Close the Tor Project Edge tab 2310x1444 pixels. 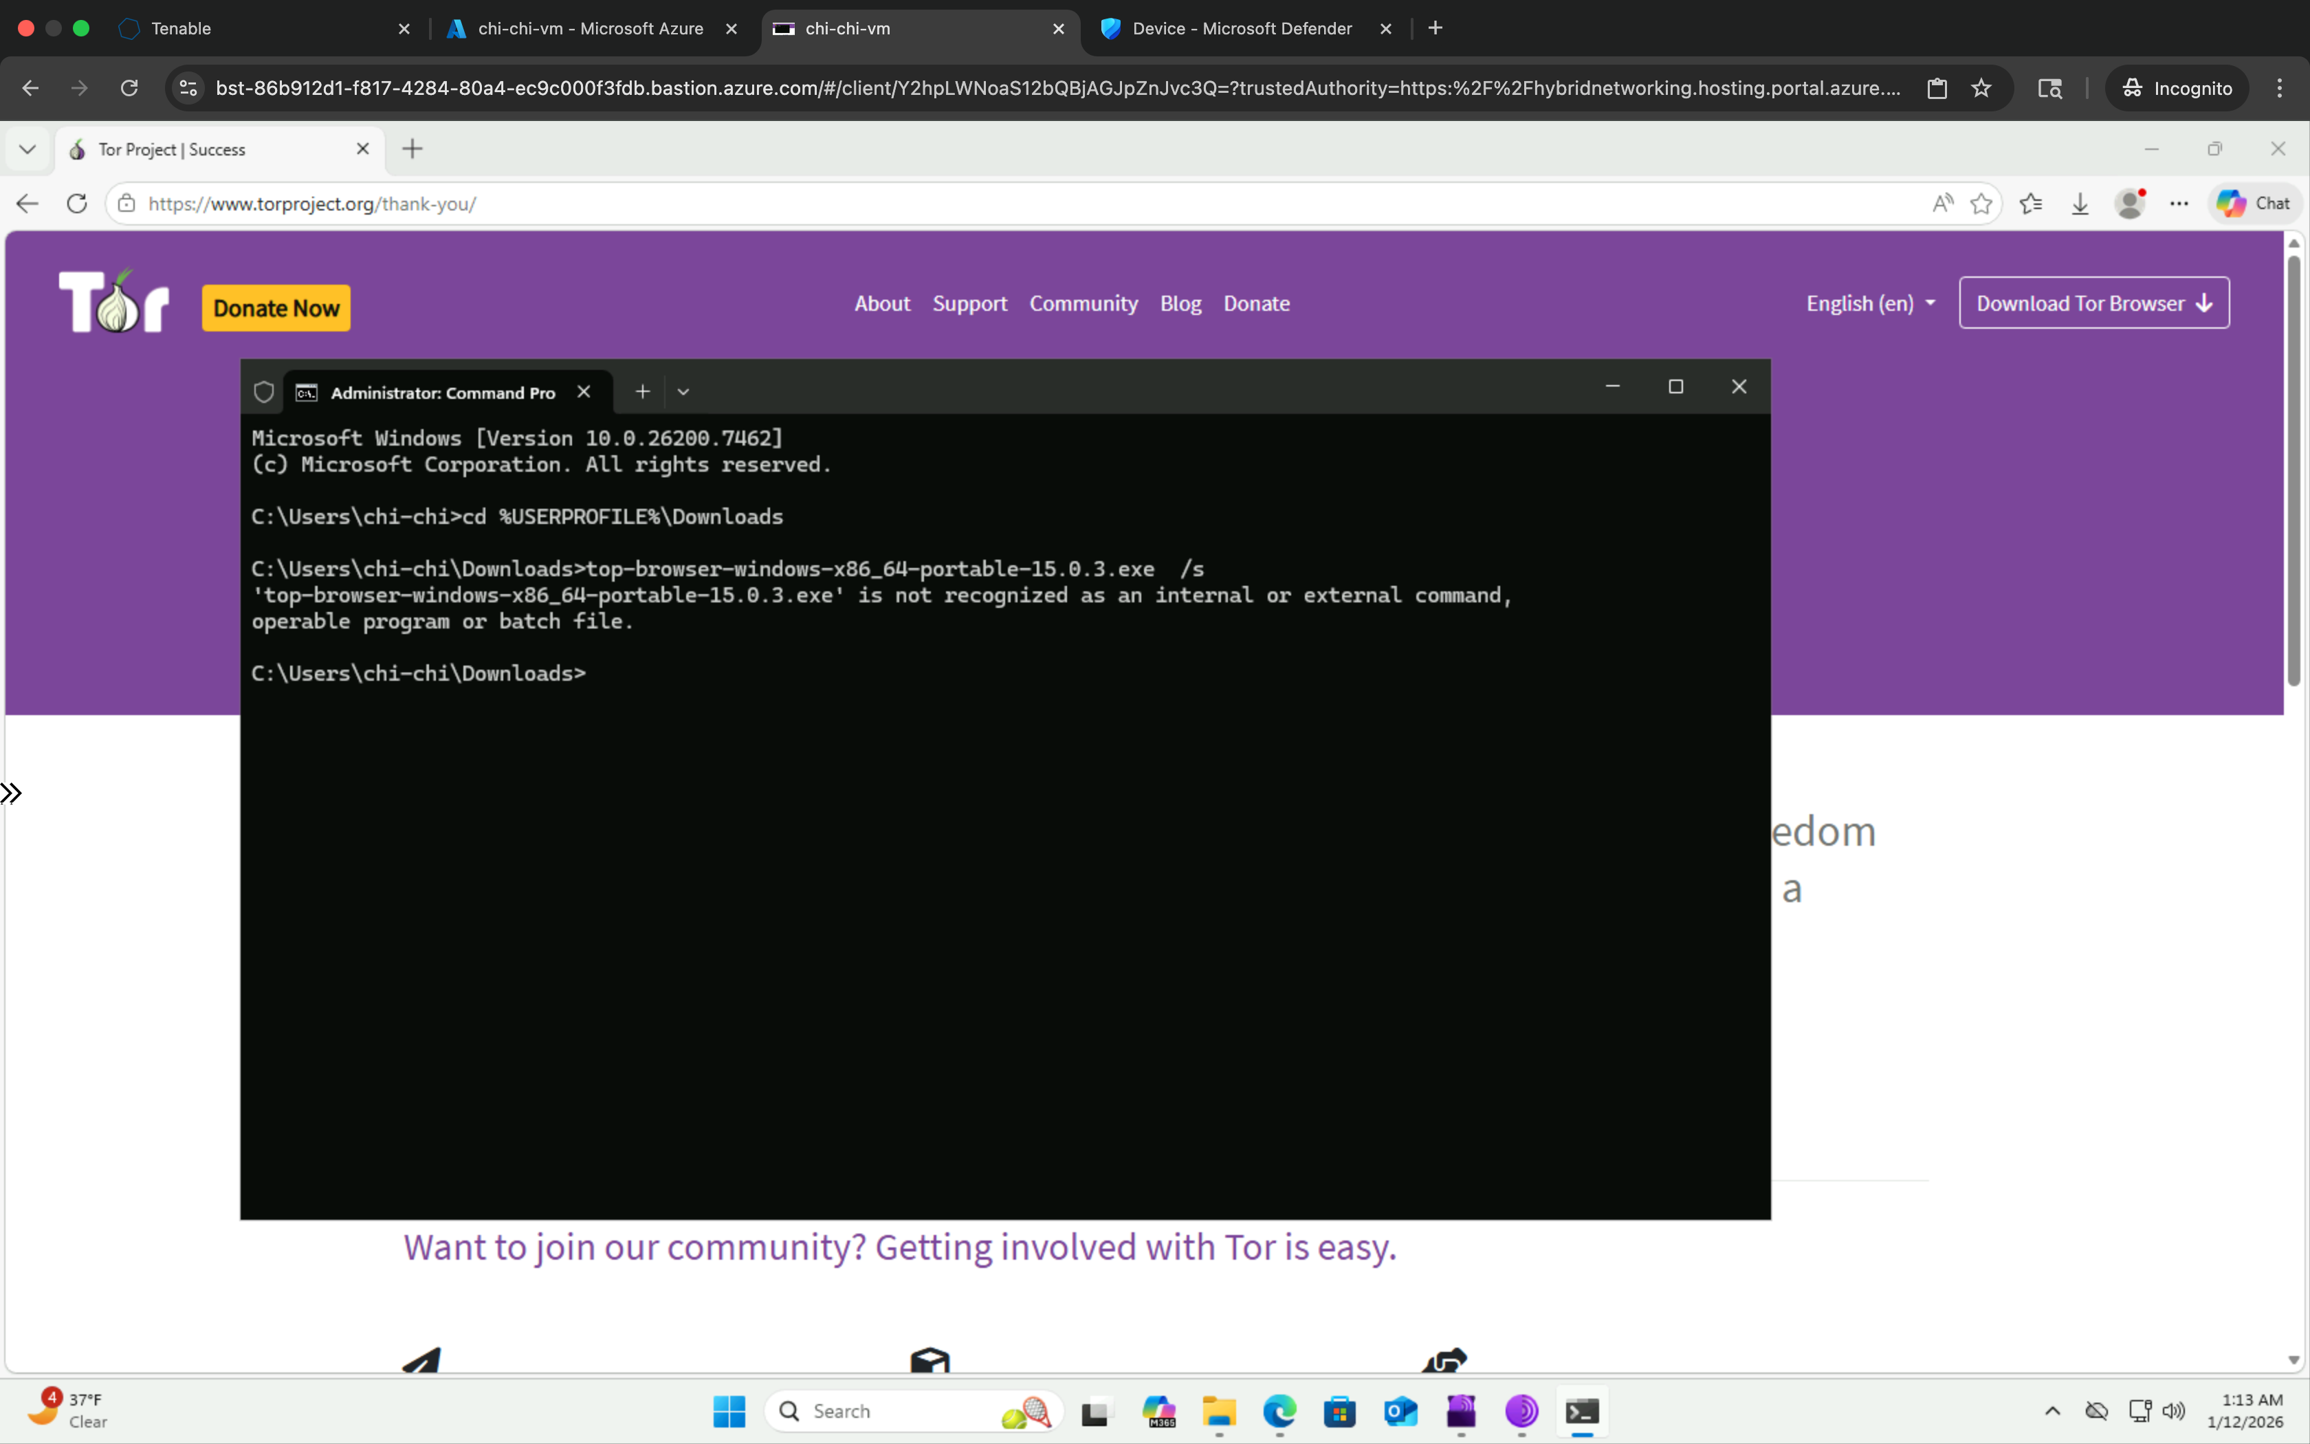point(363,149)
